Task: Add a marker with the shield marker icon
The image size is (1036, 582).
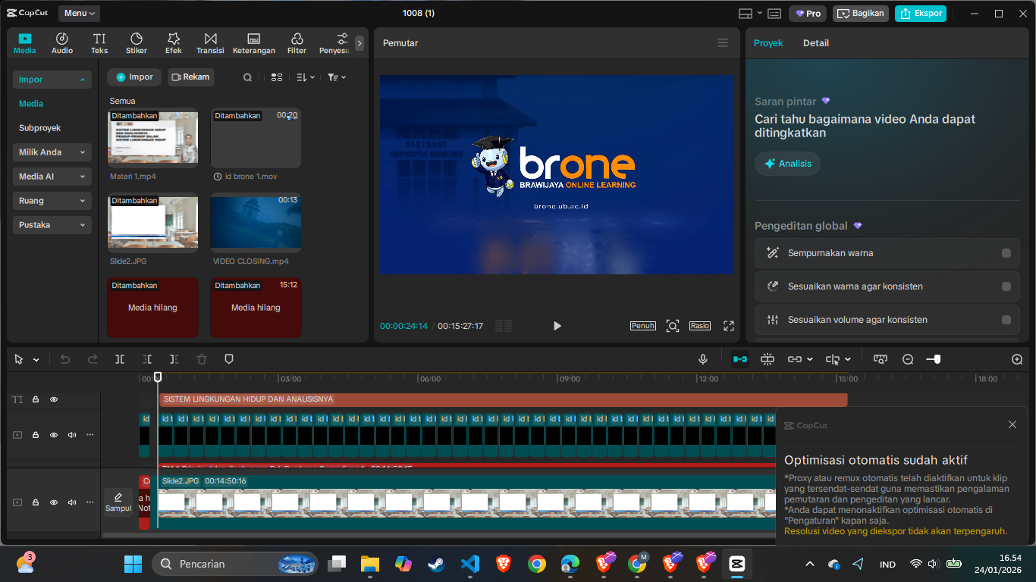Action: [x=229, y=359]
